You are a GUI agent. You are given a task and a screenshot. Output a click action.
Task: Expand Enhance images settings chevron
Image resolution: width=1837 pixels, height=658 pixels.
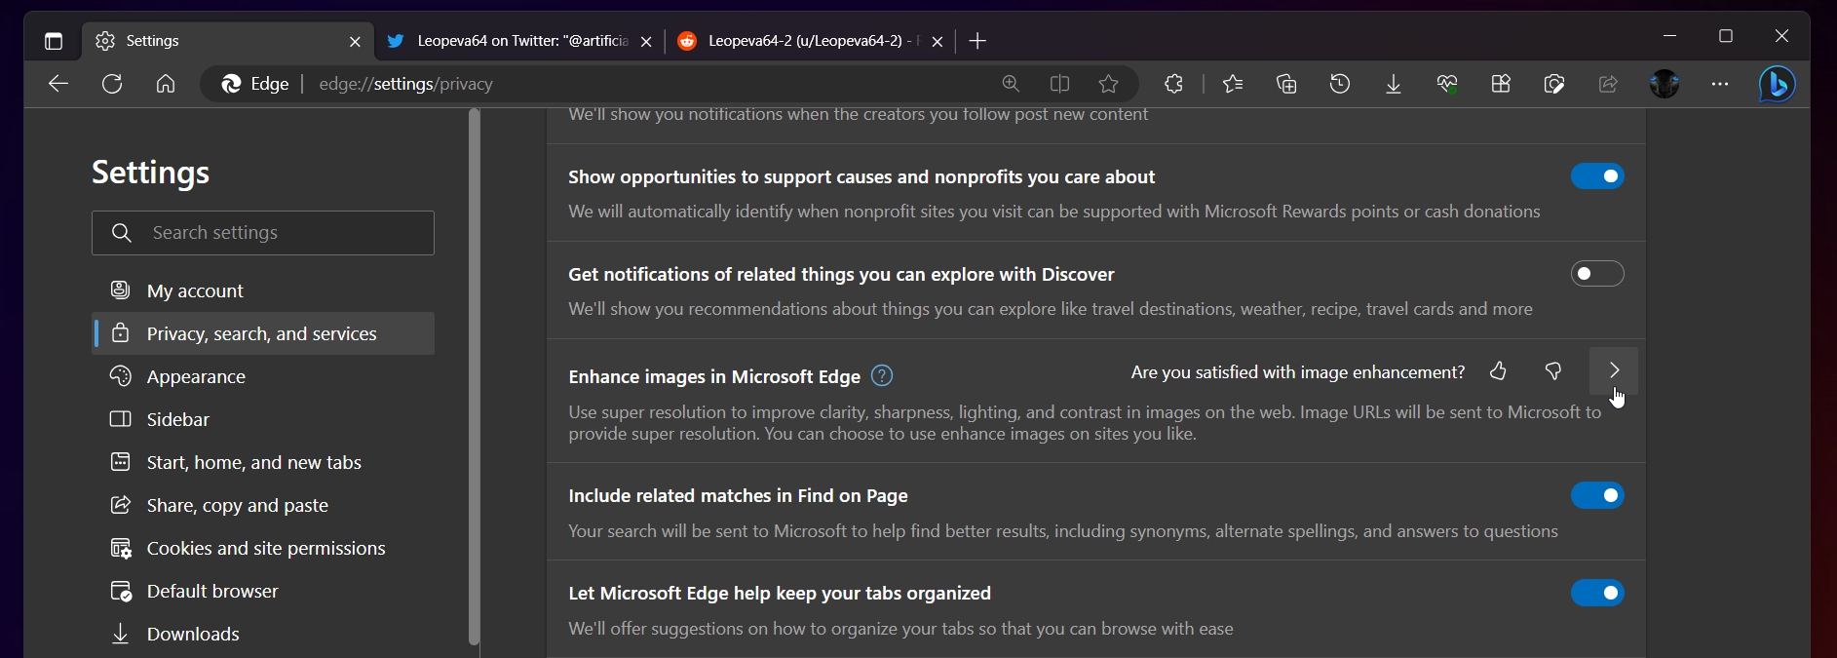click(1614, 371)
